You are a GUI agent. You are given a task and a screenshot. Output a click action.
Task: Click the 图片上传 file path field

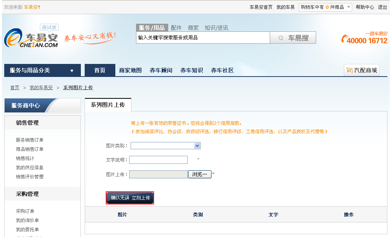[x=159, y=174]
